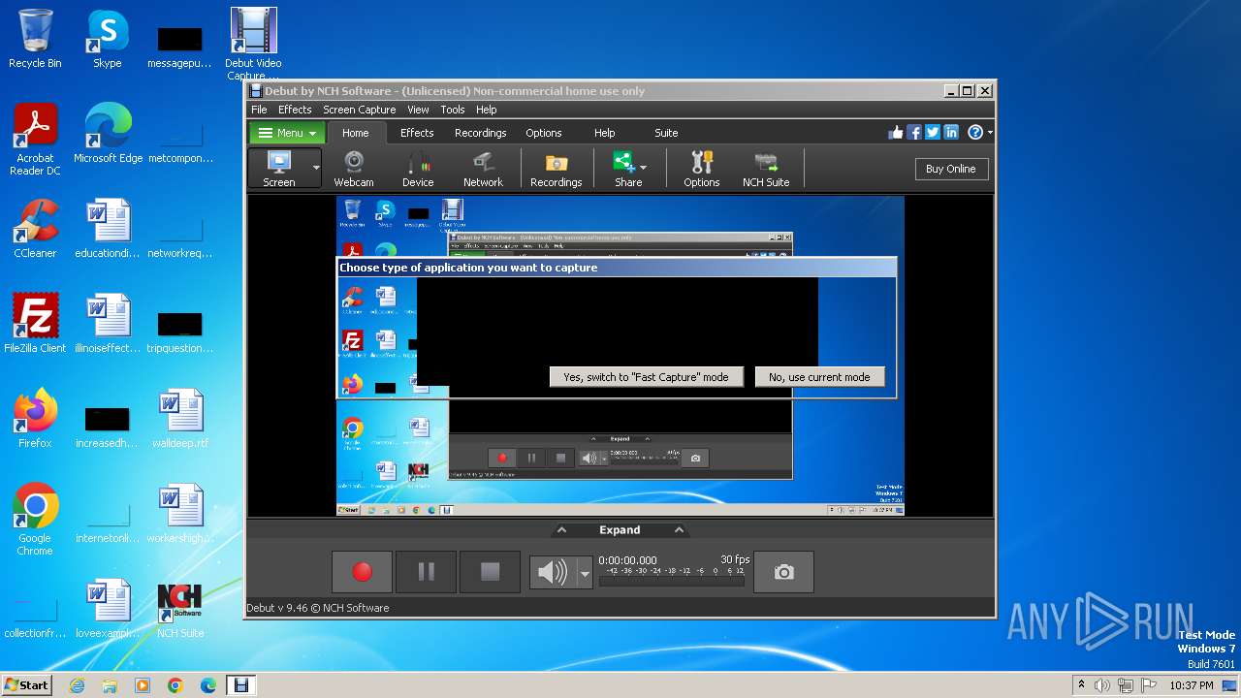
Task: Open the View menu
Action: pos(418,110)
